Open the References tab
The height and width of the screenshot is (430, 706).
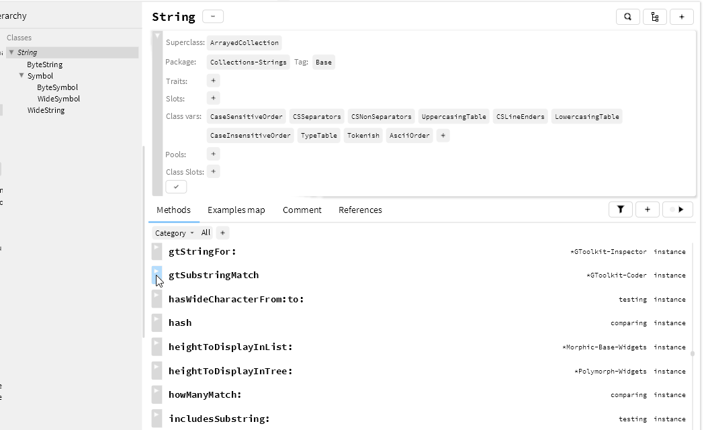coord(360,210)
